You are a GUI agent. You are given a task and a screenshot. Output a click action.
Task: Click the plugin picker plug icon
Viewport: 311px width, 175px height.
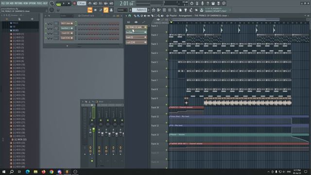pos(186,10)
